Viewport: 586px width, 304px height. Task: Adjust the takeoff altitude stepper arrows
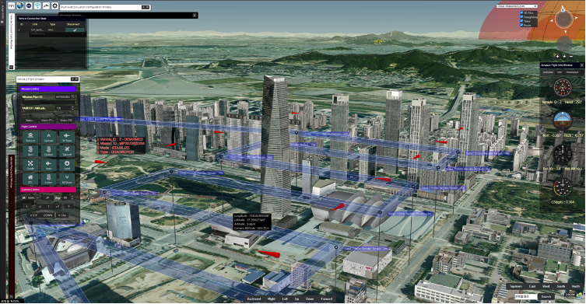pyautogui.click(x=72, y=108)
